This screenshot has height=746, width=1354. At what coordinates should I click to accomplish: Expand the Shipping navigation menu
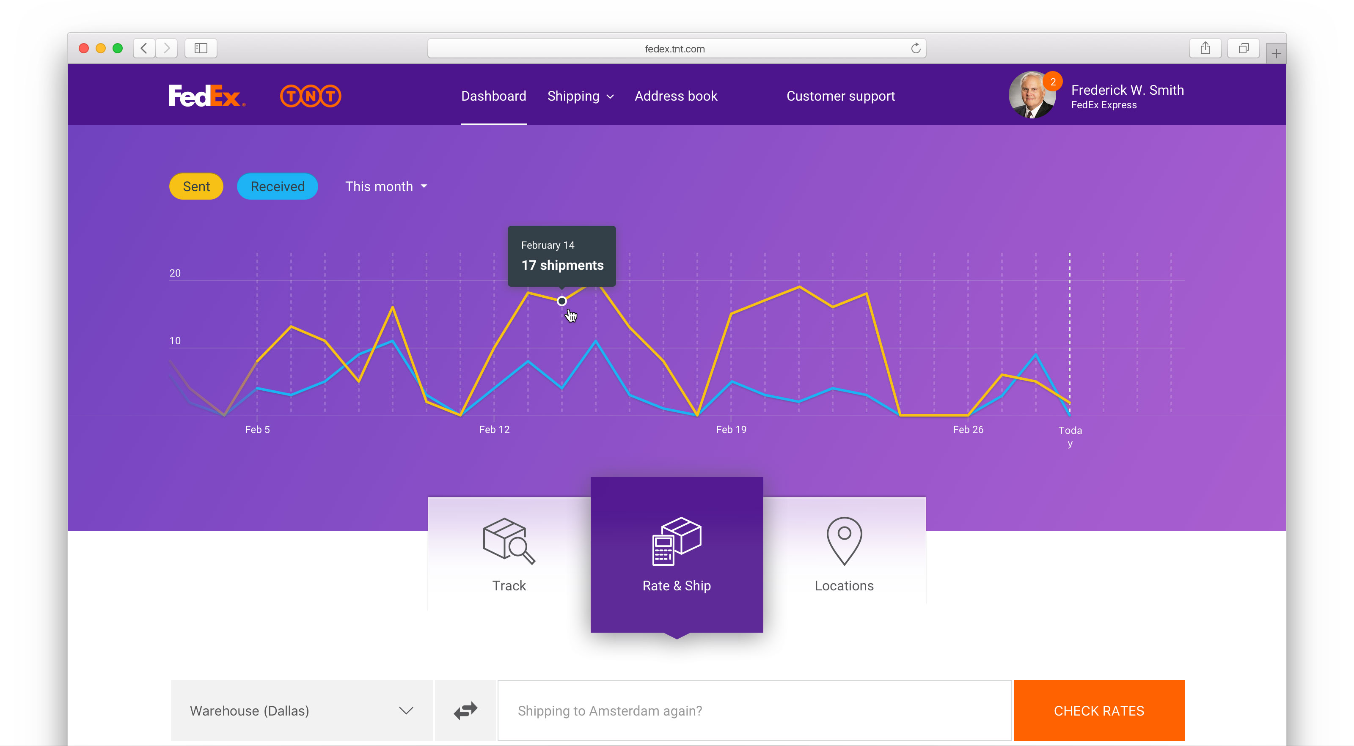pos(581,96)
